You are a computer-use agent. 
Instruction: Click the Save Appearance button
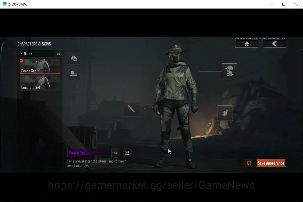pos(271,163)
